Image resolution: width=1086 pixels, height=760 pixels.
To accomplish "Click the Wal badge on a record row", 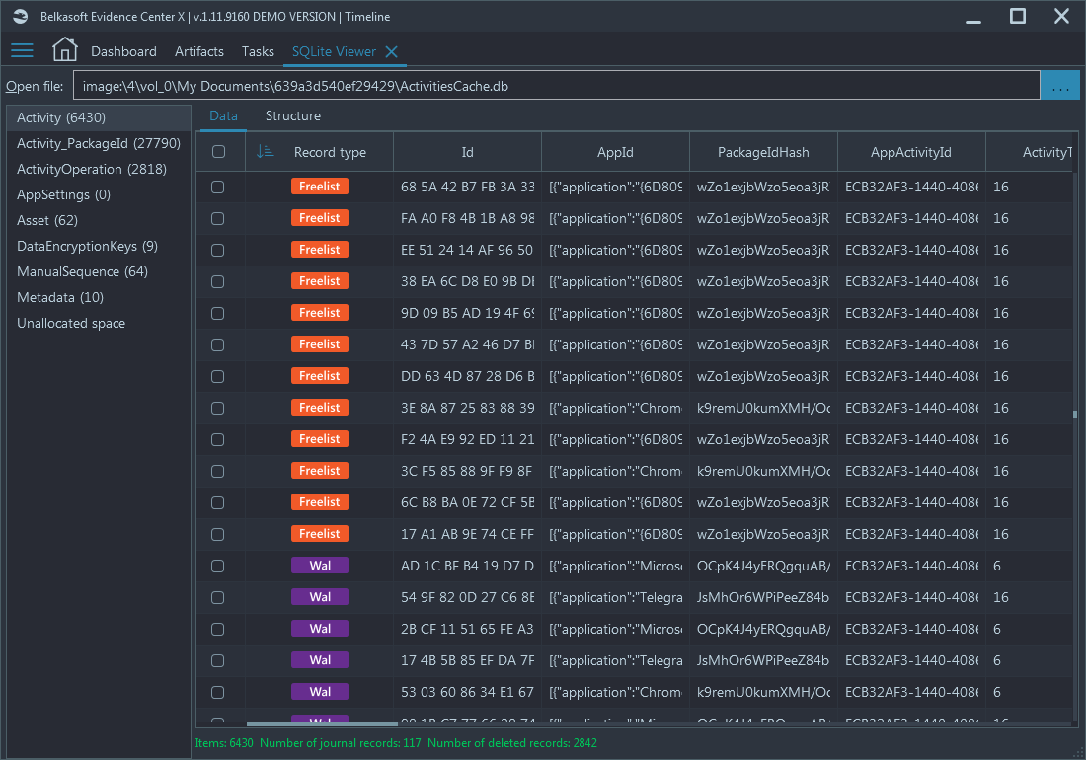I will click(319, 566).
